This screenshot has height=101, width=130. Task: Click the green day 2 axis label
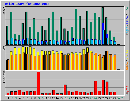coord(12,98)
